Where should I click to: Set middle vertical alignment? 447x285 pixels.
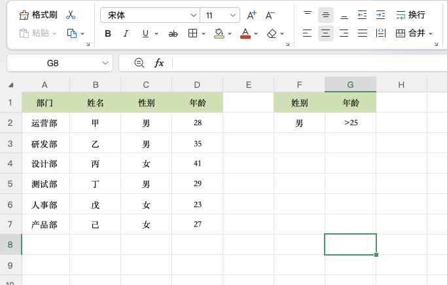pos(326,15)
